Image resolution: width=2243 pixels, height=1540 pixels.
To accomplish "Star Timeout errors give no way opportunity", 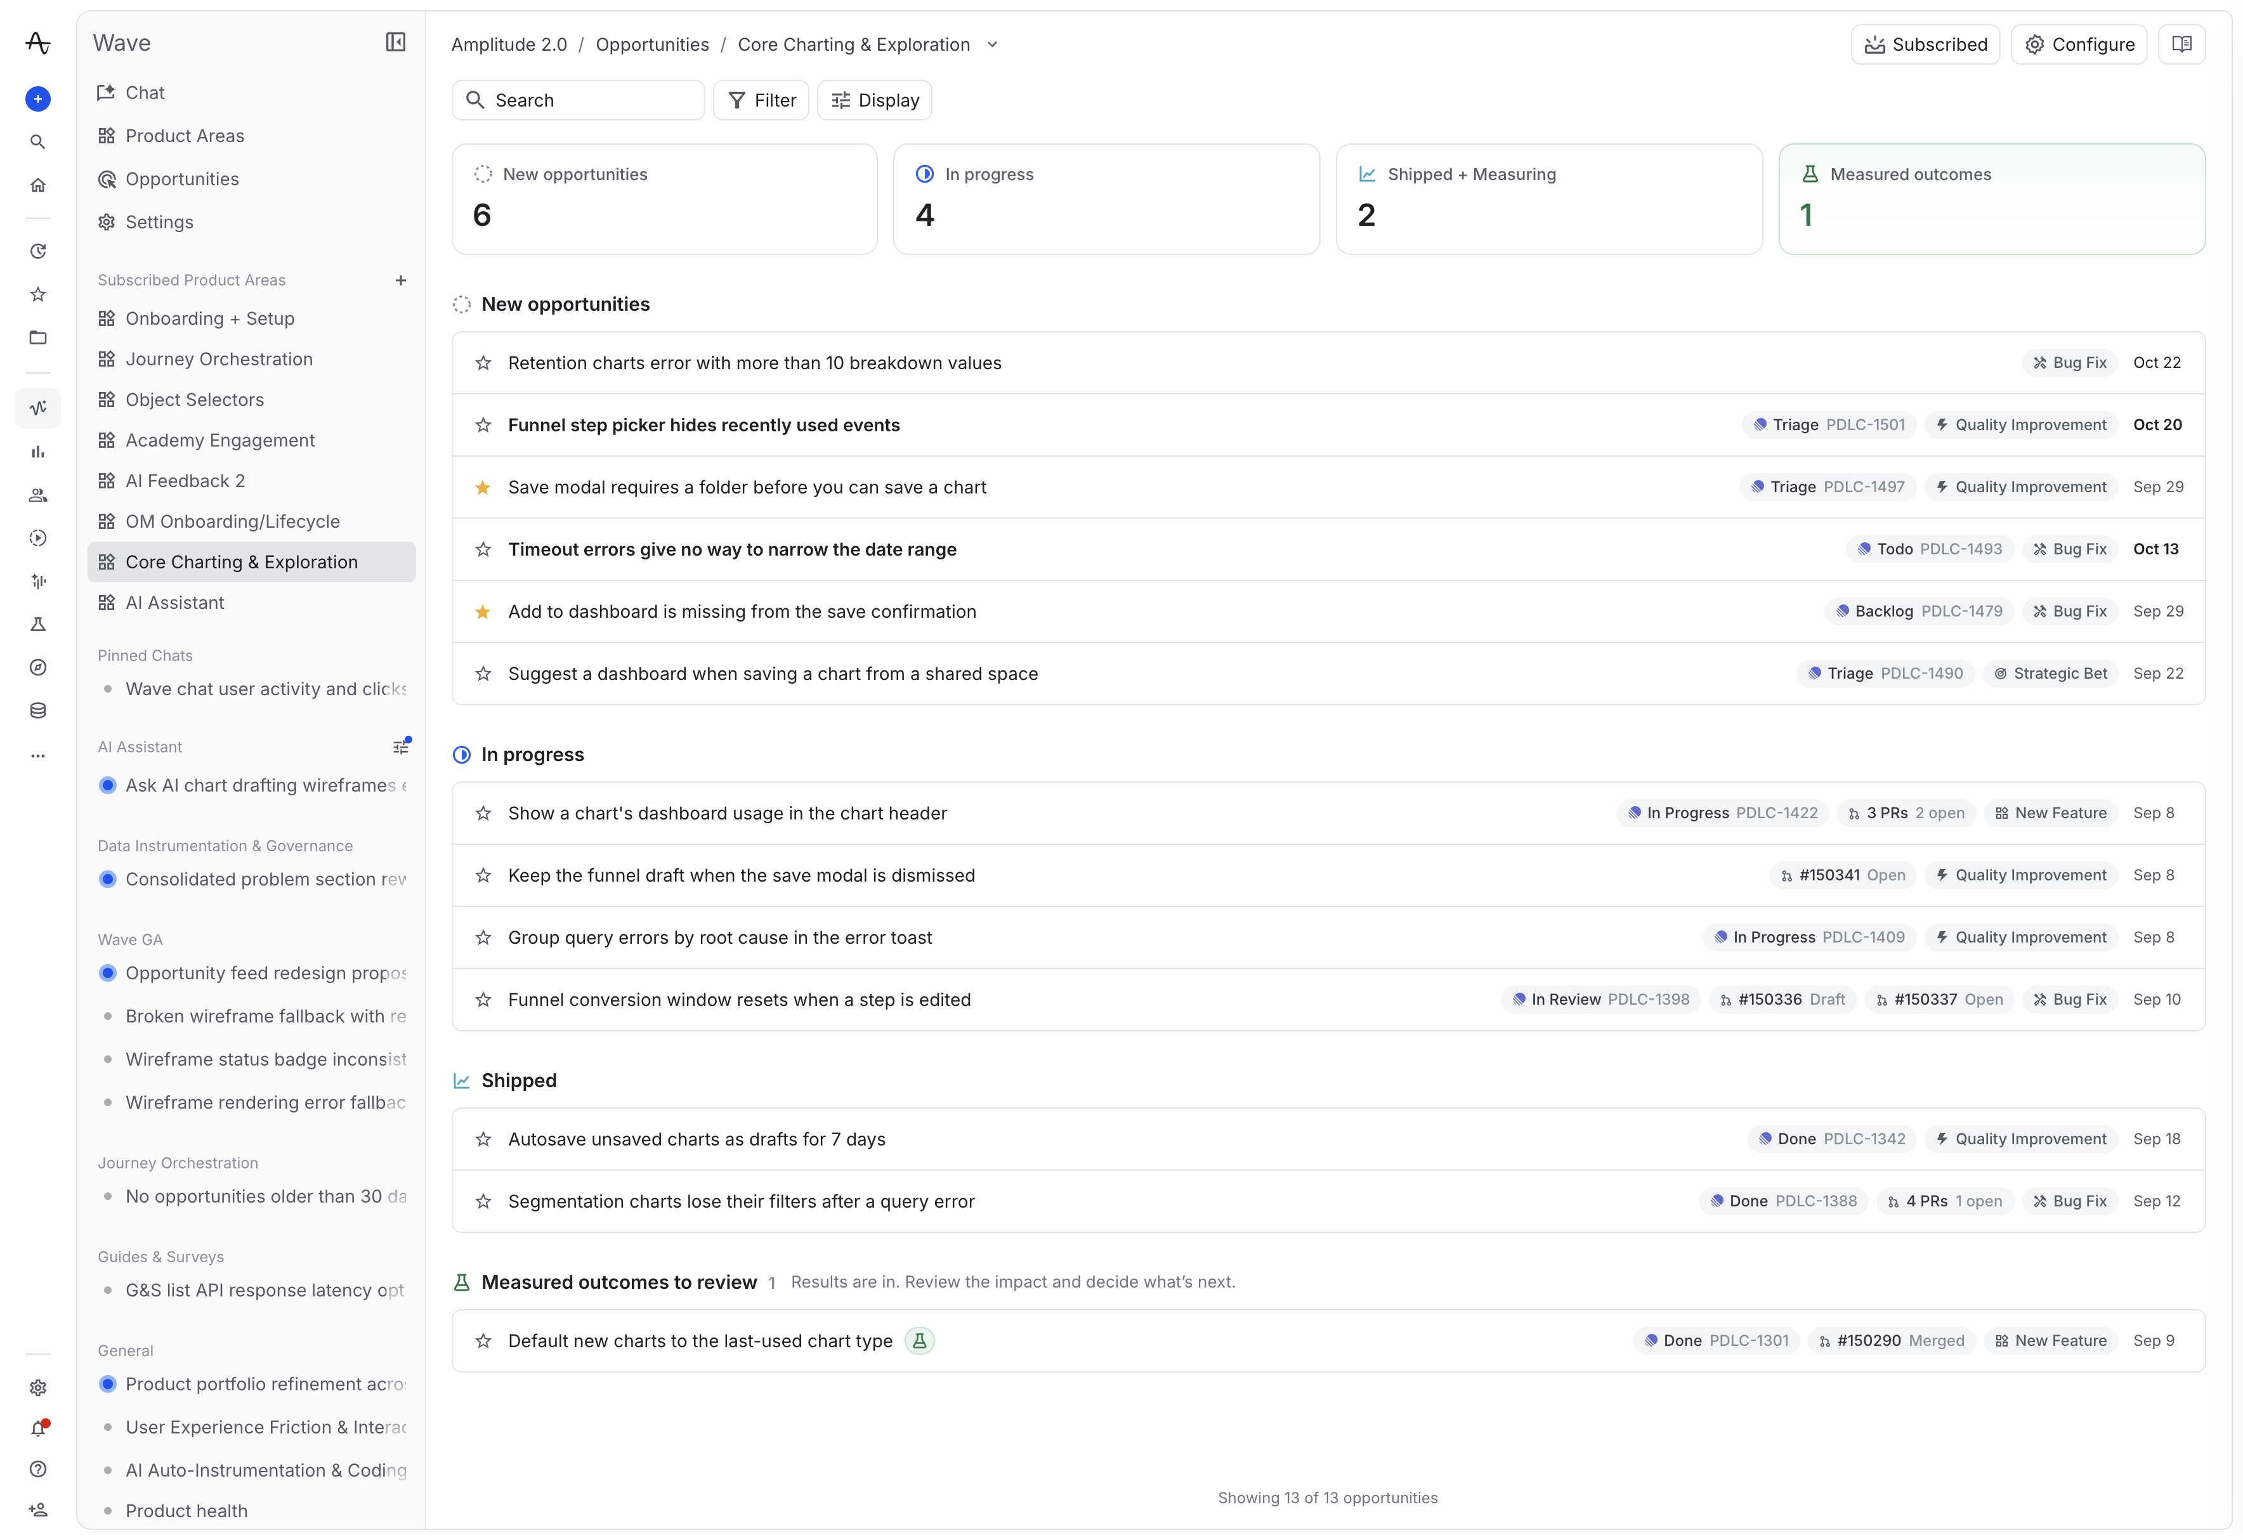I will point(483,550).
